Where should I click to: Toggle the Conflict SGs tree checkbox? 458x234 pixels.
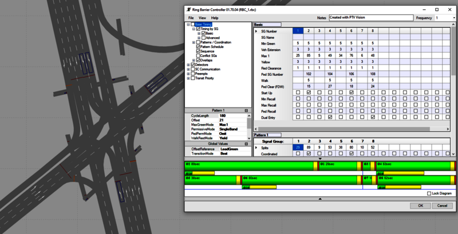pos(198,55)
